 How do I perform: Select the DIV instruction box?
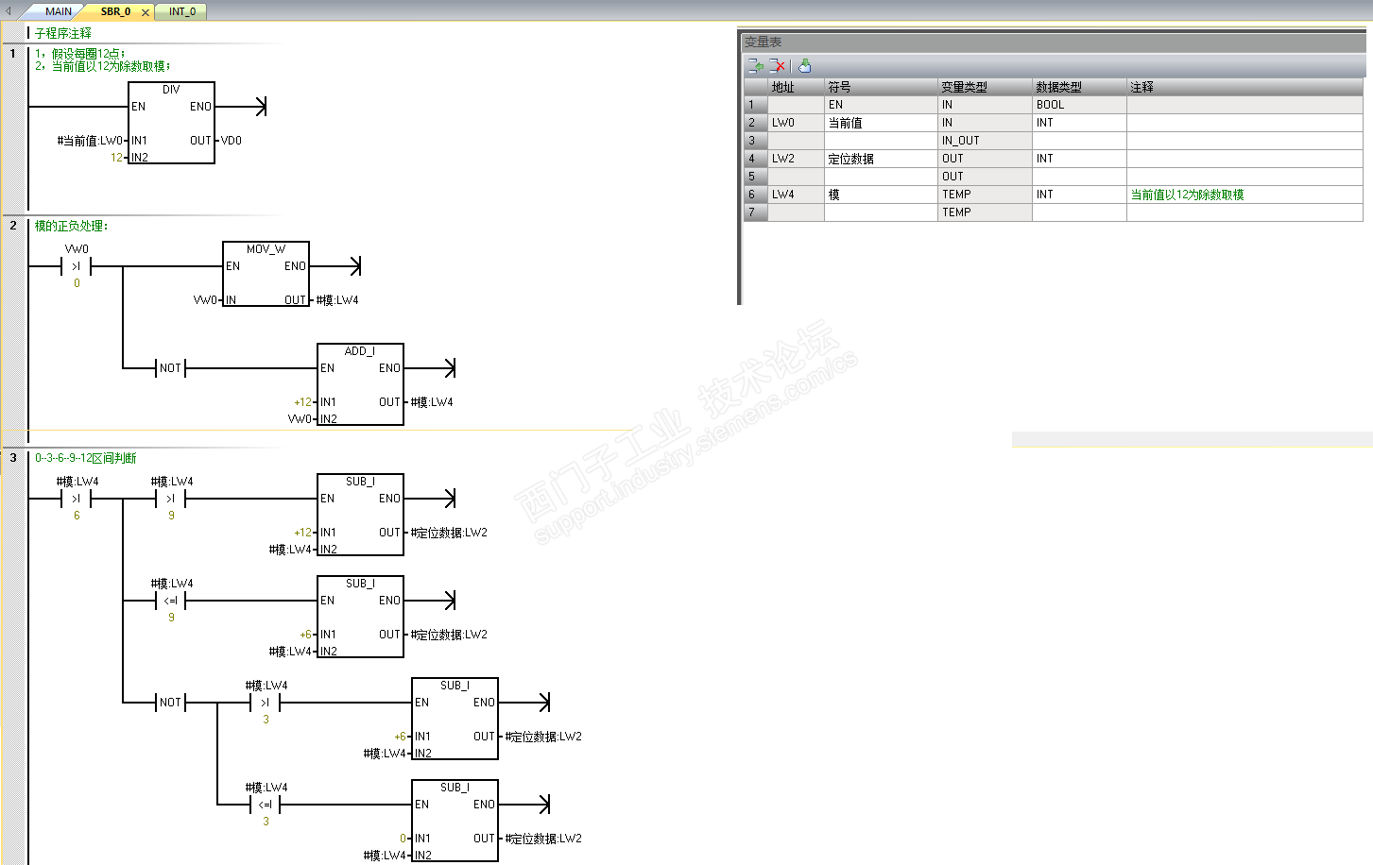pos(171,123)
